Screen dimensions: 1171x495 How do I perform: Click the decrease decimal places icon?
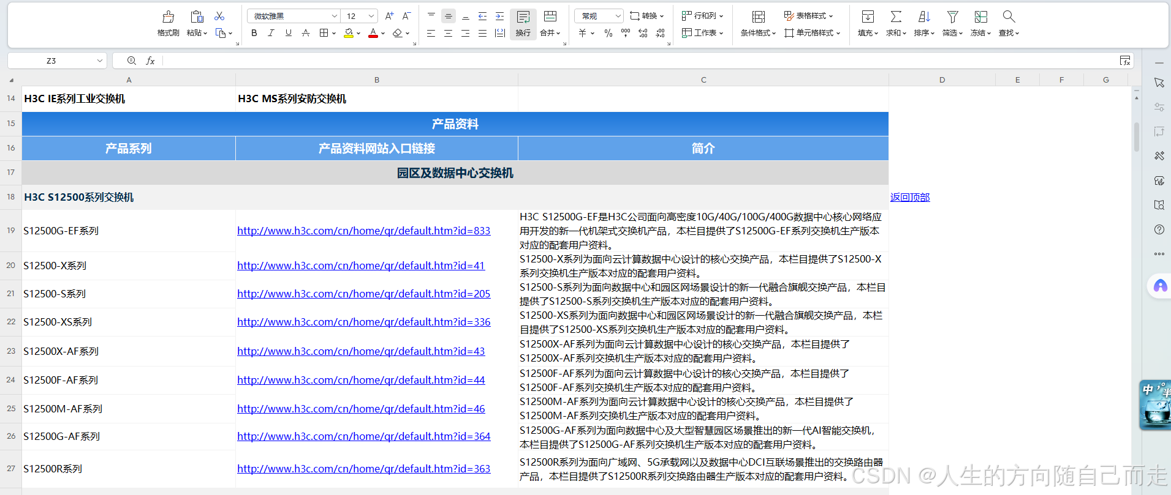[660, 33]
